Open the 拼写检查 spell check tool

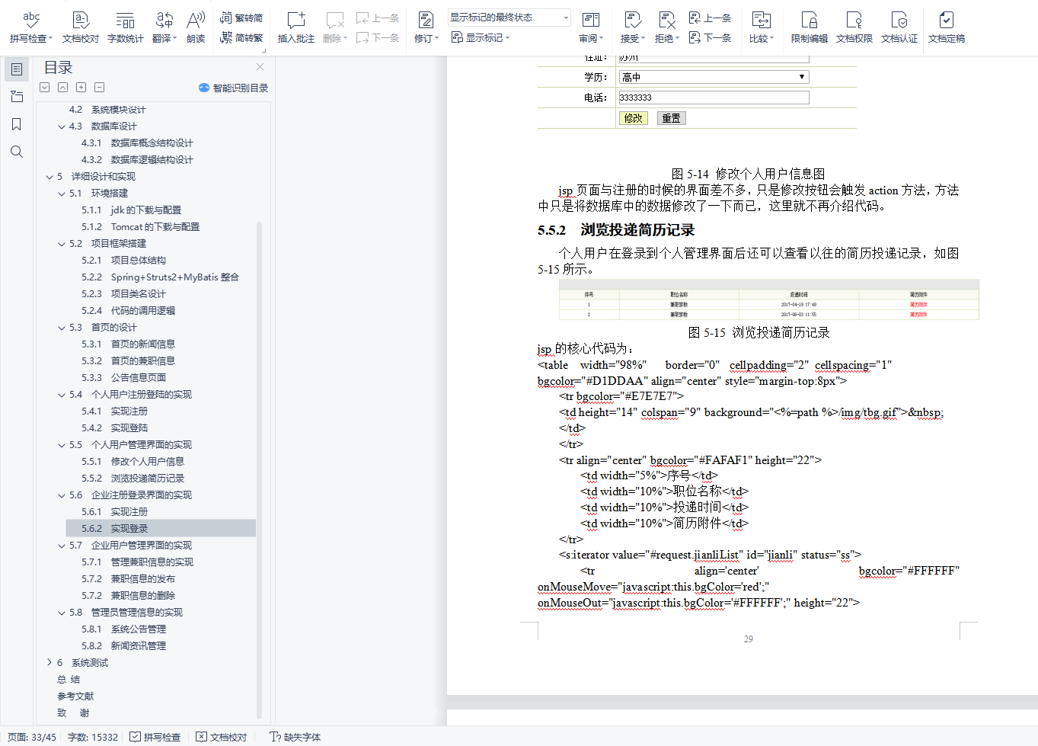(x=31, y=27)
